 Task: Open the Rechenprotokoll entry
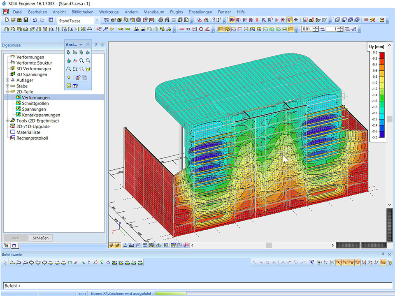[x=32, y=138]
